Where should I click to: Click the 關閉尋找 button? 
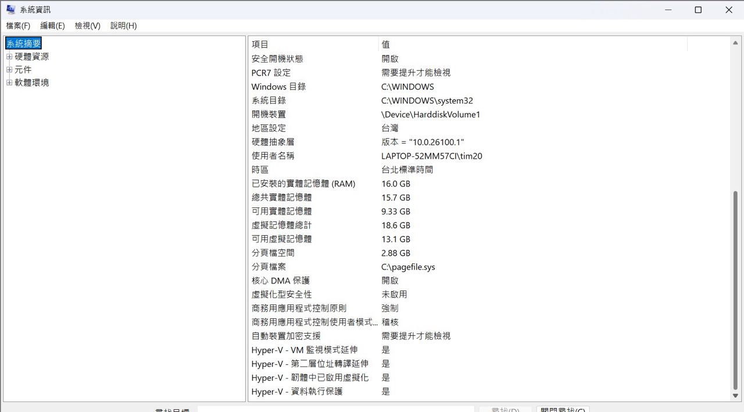tap(563, 409)
